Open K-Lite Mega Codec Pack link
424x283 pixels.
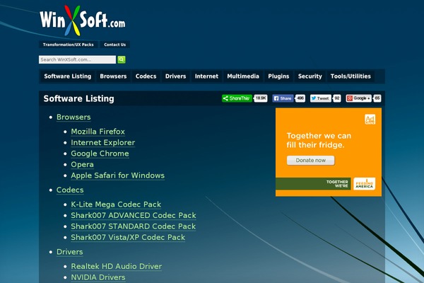(116, 204)
